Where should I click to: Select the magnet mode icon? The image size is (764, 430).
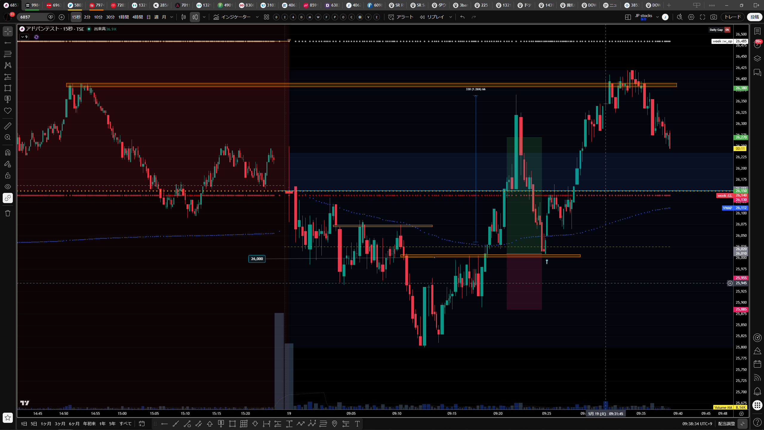8,153
